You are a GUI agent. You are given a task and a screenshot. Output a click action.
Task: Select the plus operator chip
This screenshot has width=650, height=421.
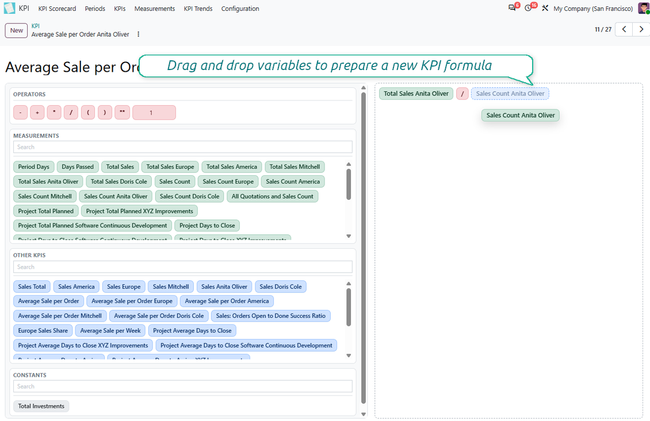pyautogui.click(x=37, y=113)
